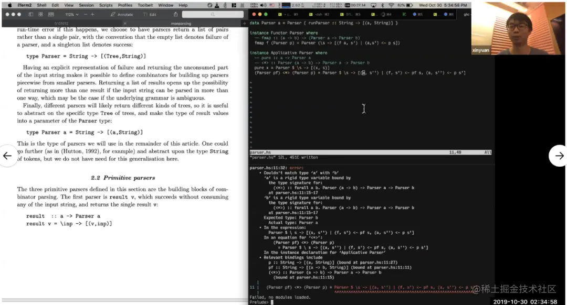The width and height of the screenshot is (567, 305).
Task: Click the xinyuan webcam video thumbnail
Action: coord(518,28)
